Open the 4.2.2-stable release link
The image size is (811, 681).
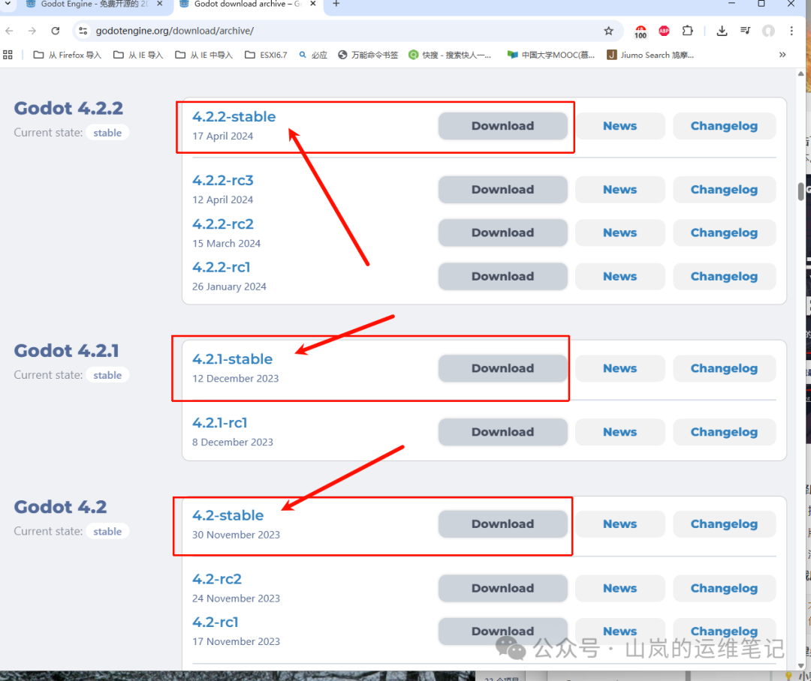click(234, 117)
